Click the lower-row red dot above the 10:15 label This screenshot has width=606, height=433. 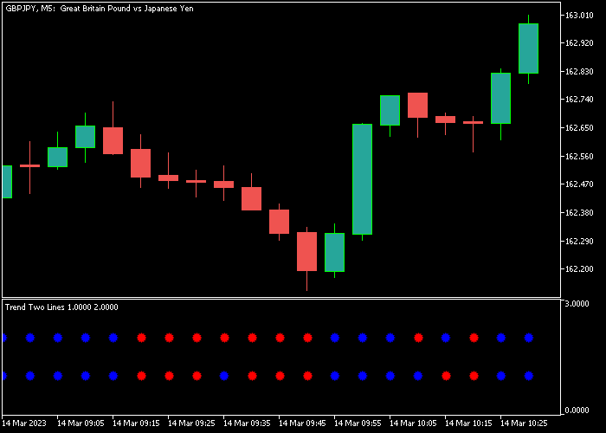coord(446,376)
